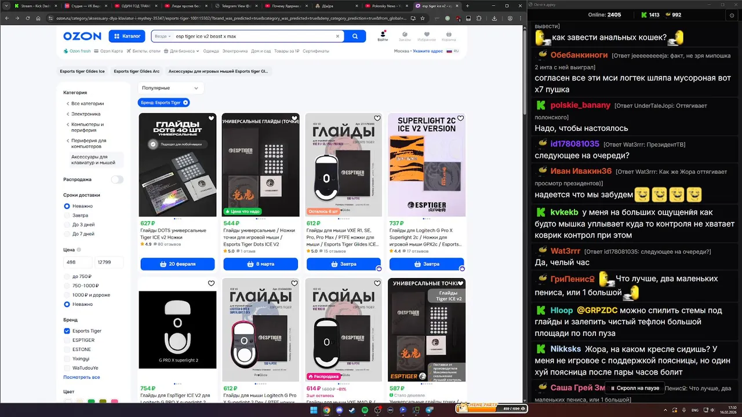The image size is (742, 417).
Task: Check the ESTONE brand checkbox
Action: pyautogui.click(x=67, y=349)
